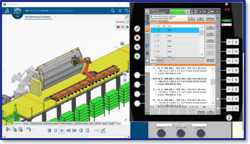The width and height of the screenshot is (250, 144).
Task: Click the search magnifier icon in top bar
Action: point(113,11)
